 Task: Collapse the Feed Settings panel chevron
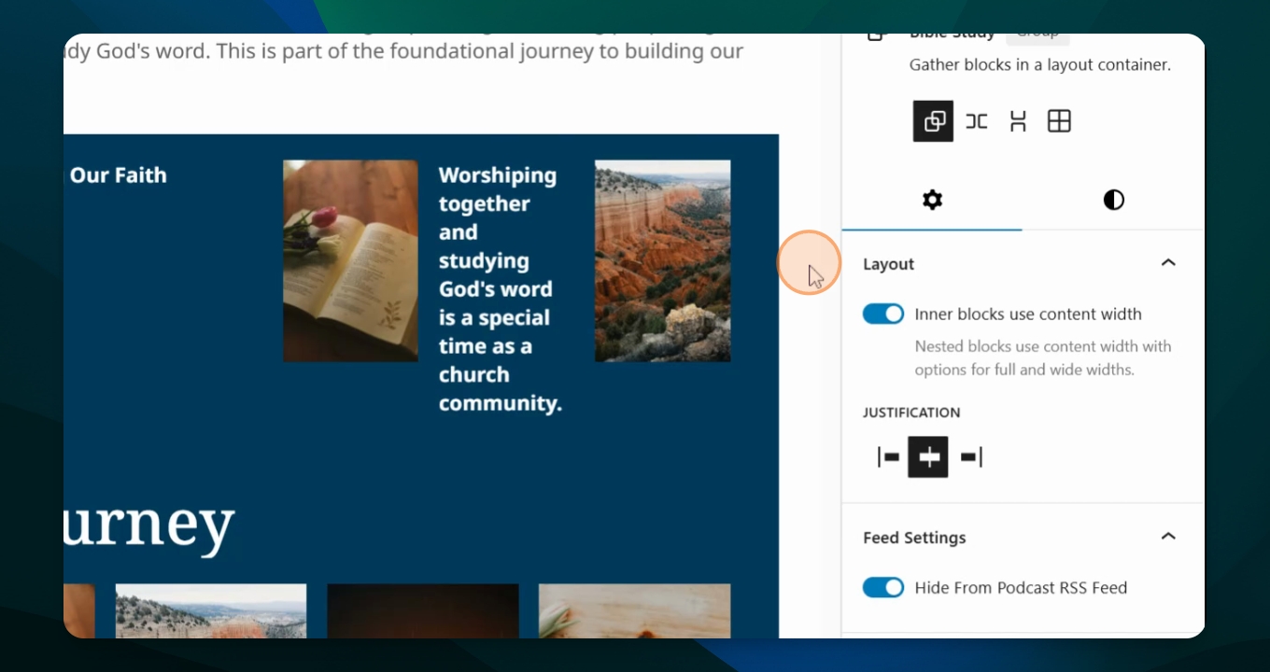click(x=1167, y=537)
